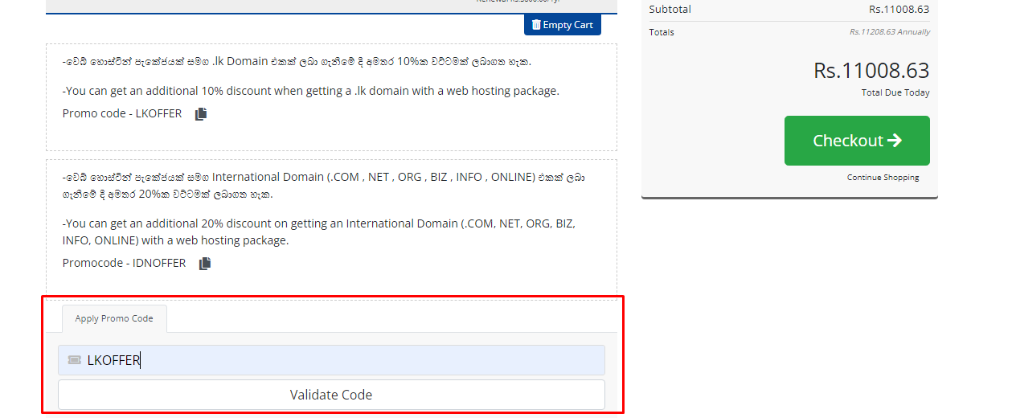Click the 'Promocode - IDNOFFER' text

click(x=124, y=264)
